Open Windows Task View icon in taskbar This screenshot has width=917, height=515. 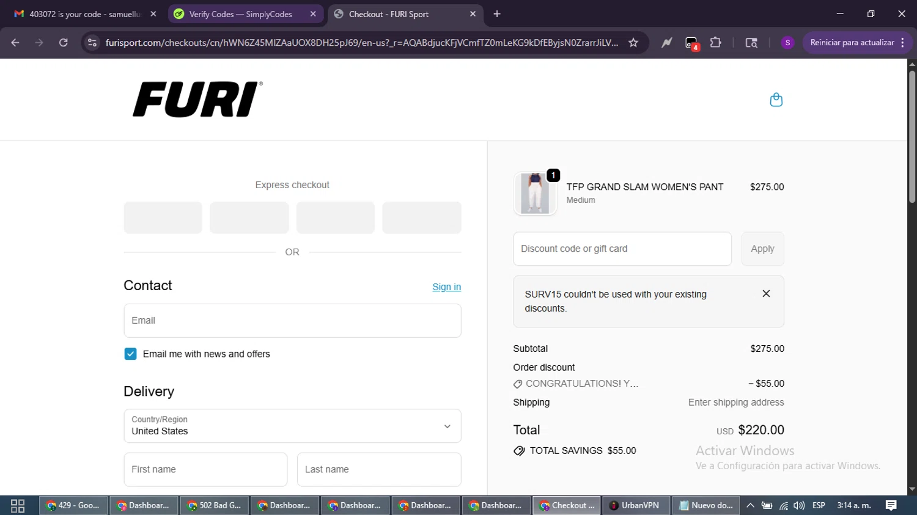(x=18, y=506)
